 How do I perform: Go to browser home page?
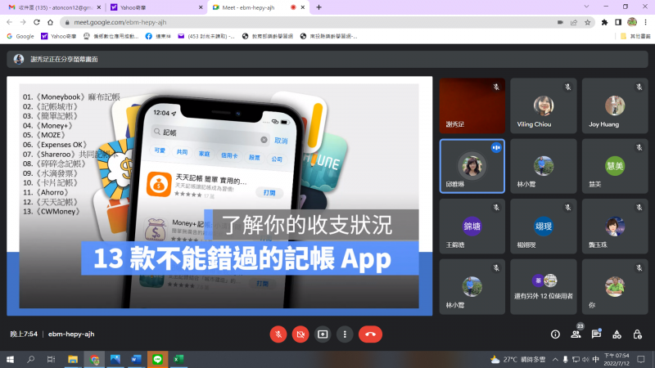(51, 22)
